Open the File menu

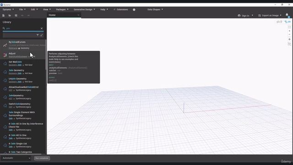point(22,9)
